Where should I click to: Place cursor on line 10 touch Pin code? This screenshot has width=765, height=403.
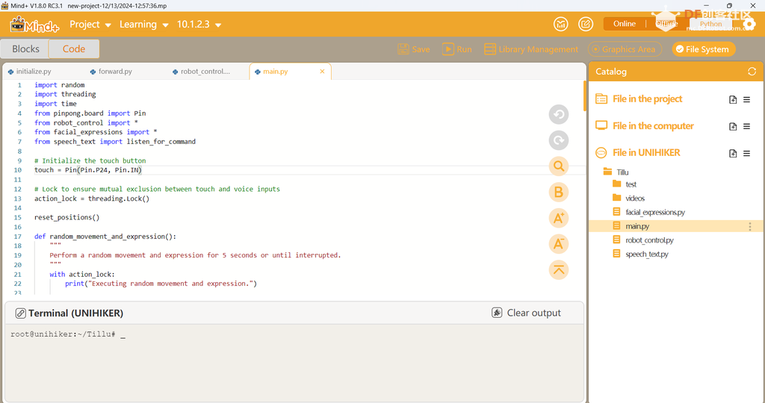point(88,170)
